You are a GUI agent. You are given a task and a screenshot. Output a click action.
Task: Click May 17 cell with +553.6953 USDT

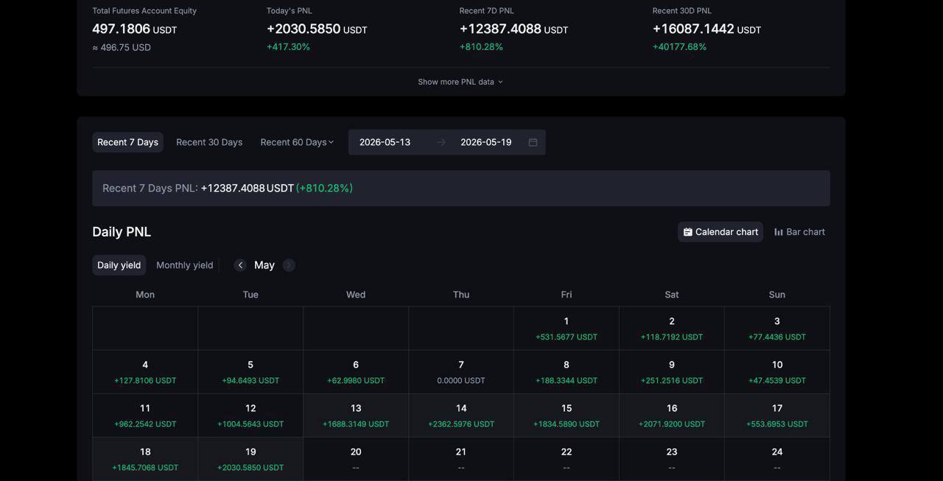(x=777, y=415)
